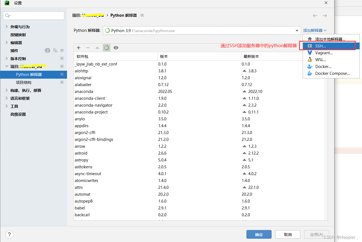Screen dimensions: 362x242
Task: Toggle show early releases eye icon
Action: click(x=116, y=48)
